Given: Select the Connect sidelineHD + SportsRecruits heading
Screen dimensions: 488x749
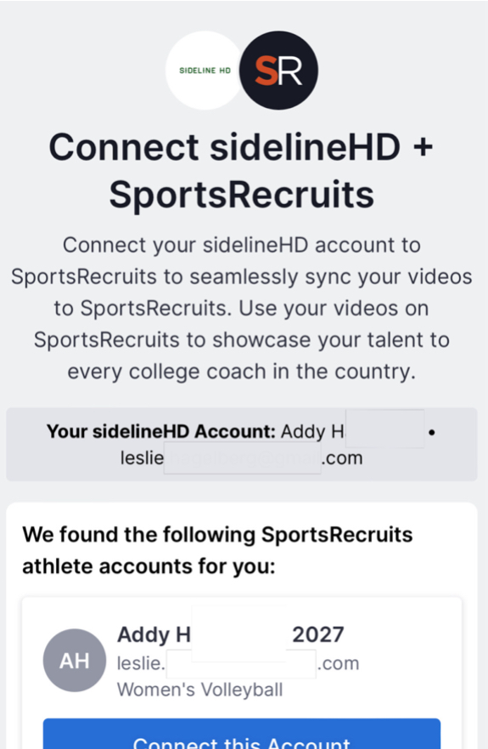Looking at the screenshot, I should 241,171.
